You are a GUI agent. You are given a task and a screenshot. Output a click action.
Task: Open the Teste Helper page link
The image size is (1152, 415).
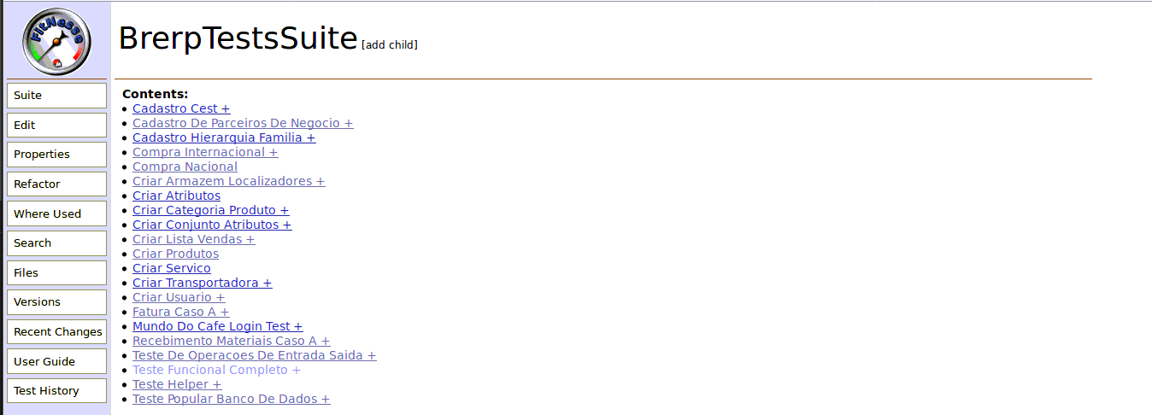(171, 384)
